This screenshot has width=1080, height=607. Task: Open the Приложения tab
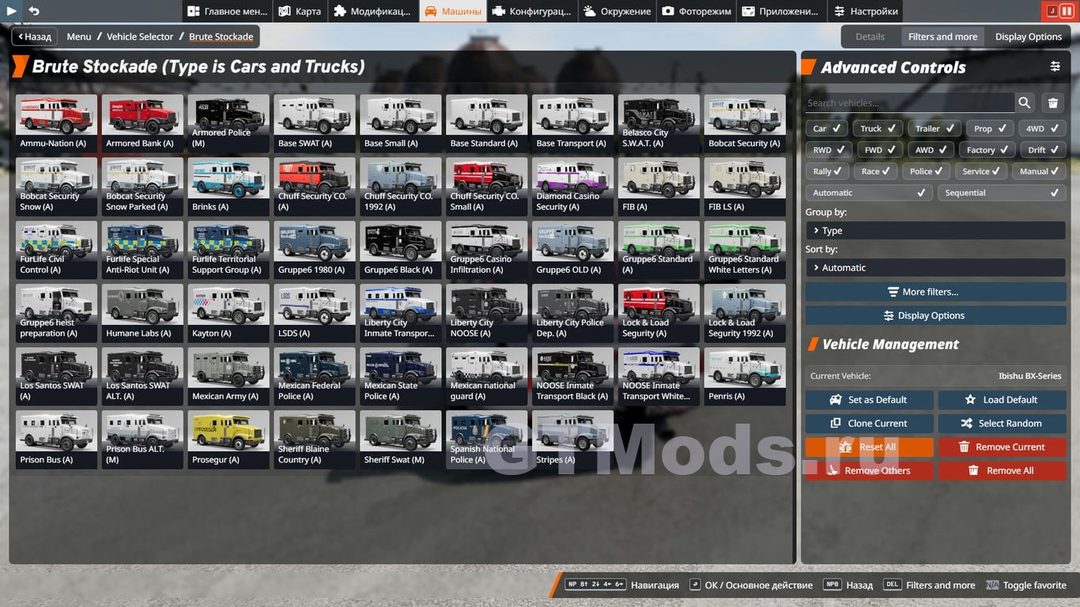pyautogui.click(x=780, y=11)
